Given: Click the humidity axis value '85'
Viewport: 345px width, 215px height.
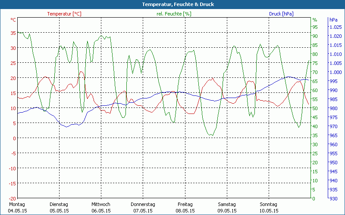Looking at the screenshot, I should pyautogui.click(x=315, y=45).
